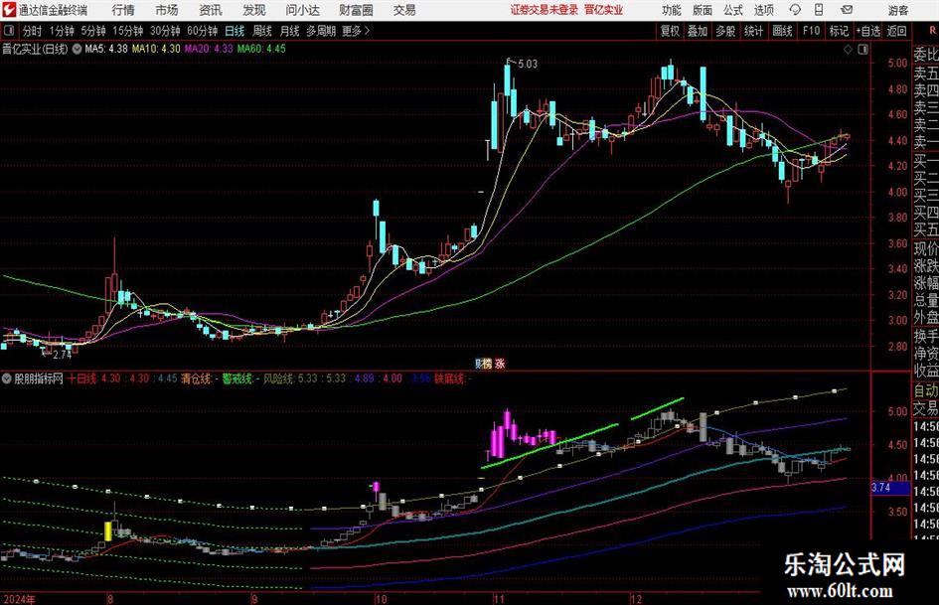Toggle the left sidebar panel icon
This screenshot has width=939, height=605.
click(8, 31)
